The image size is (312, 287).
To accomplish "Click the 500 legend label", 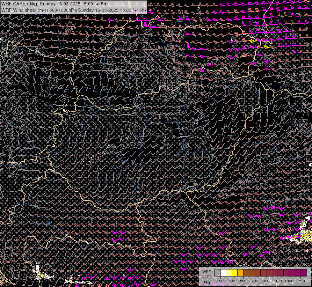I will [x=243, y=281].
